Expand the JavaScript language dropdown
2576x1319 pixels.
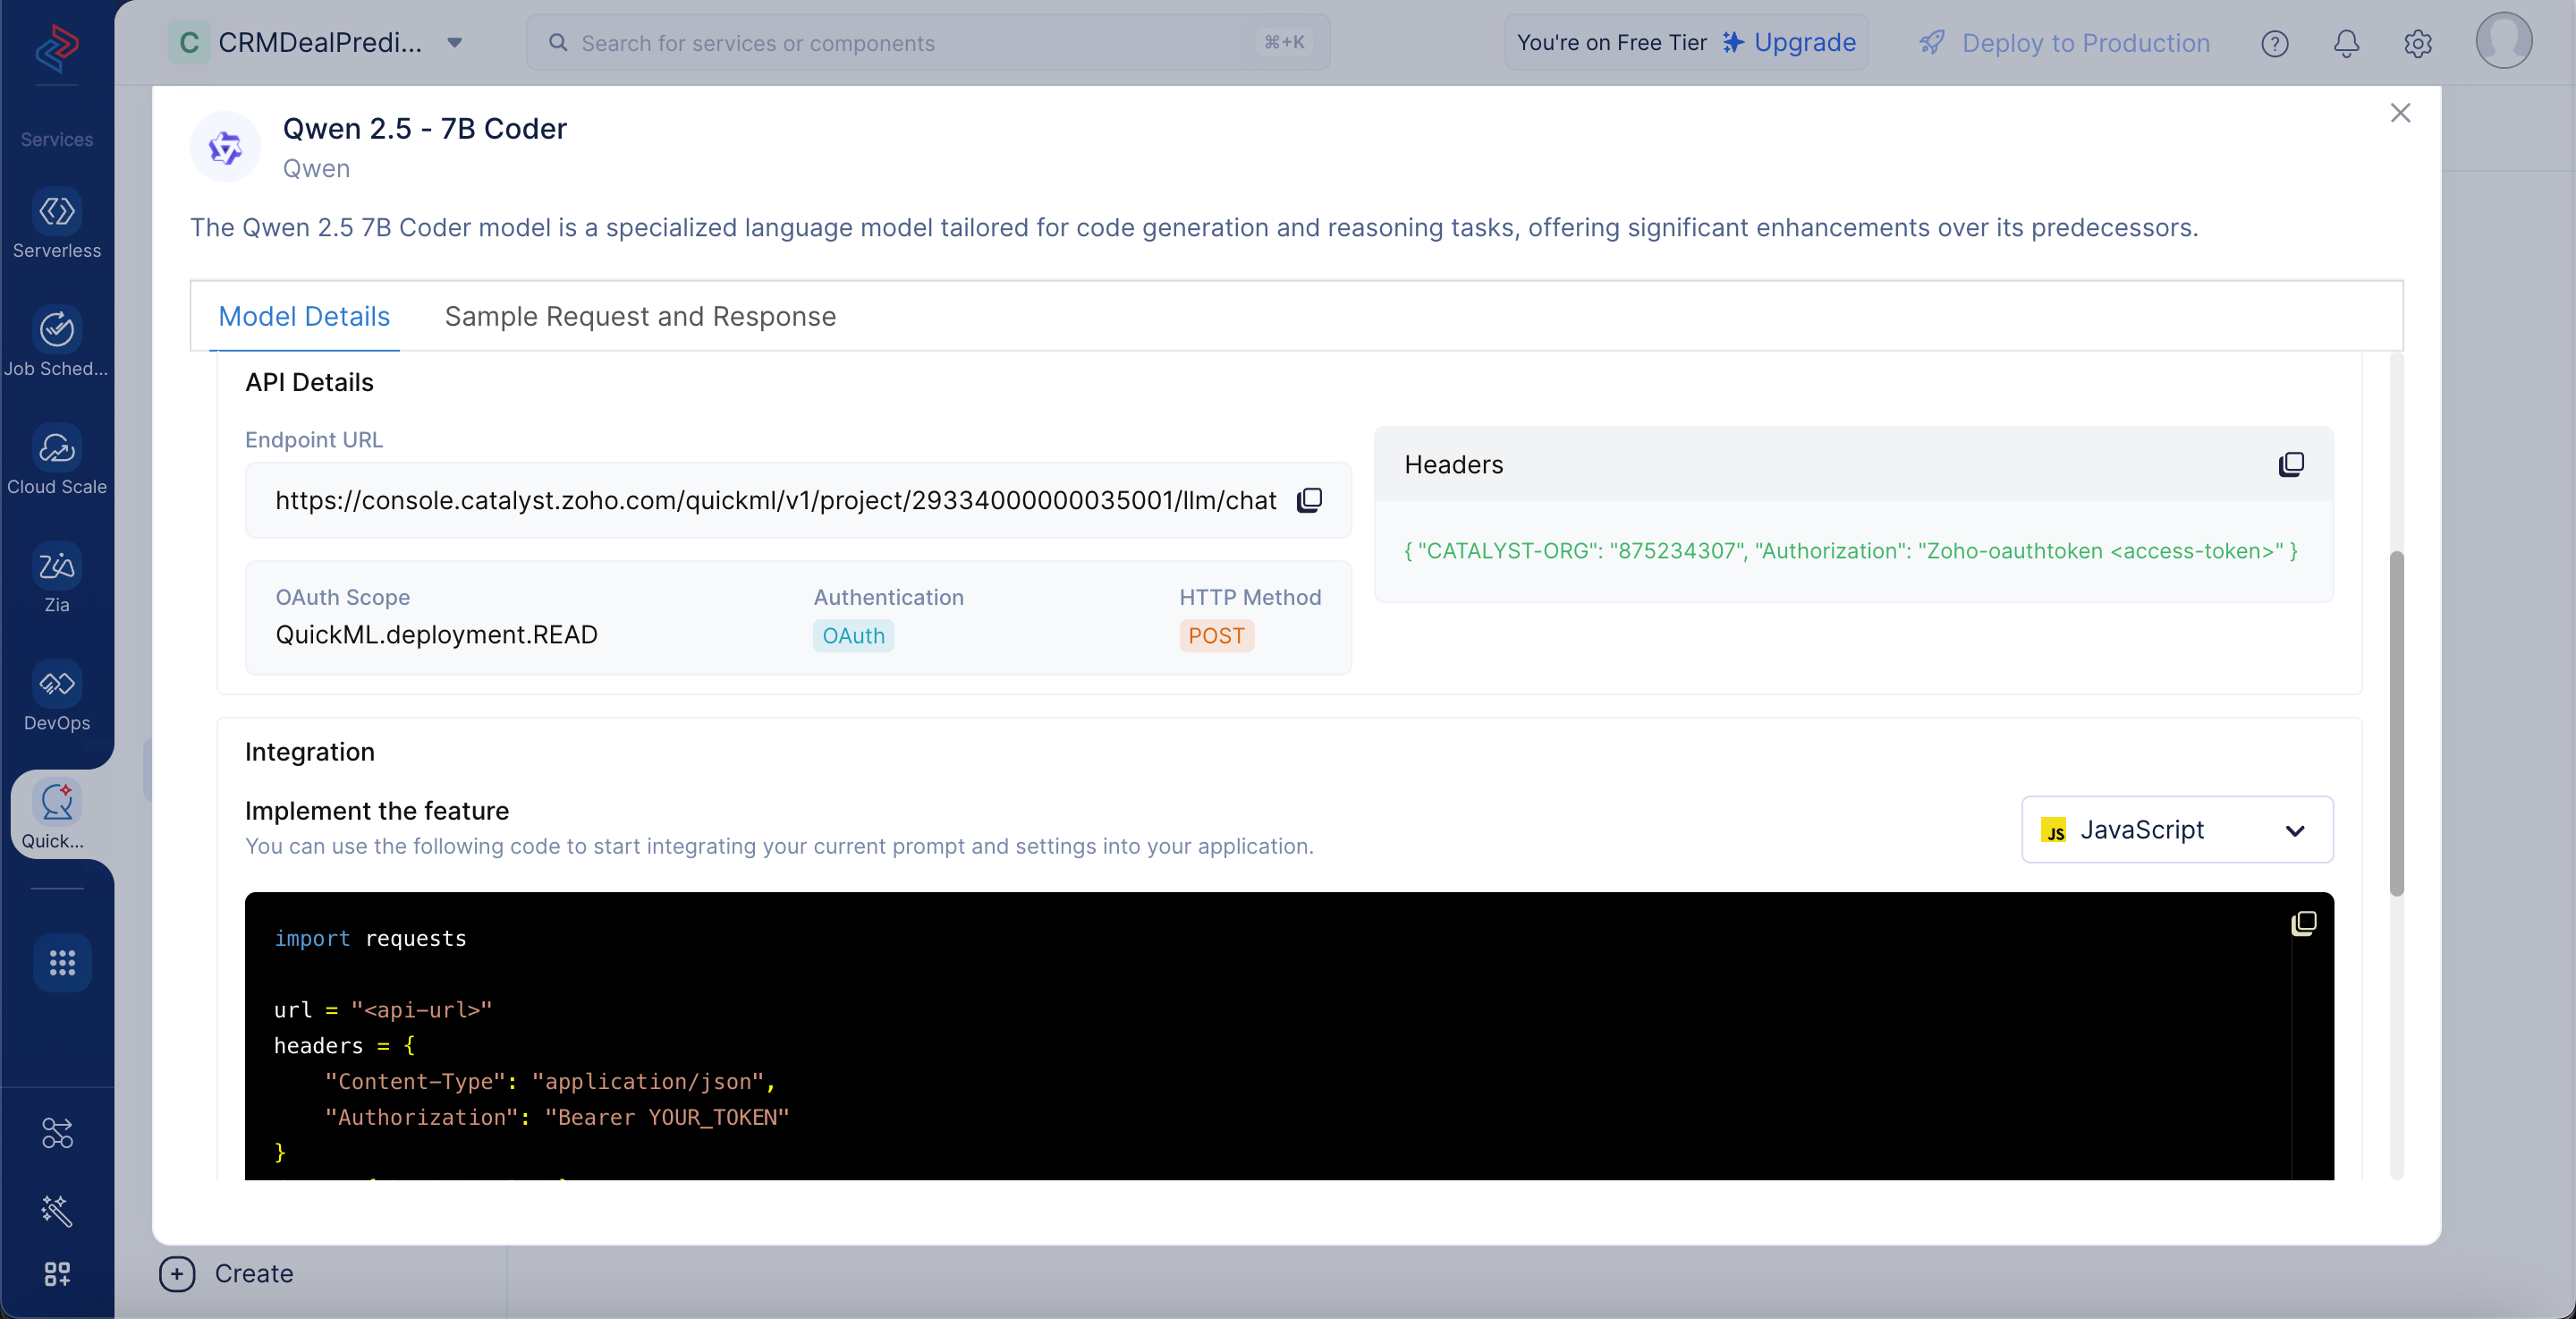pyautogui.click(x=2177, y=830)
